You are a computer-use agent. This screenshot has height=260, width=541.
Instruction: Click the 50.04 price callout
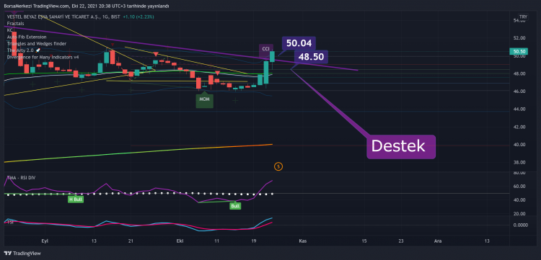coord(299,43)
